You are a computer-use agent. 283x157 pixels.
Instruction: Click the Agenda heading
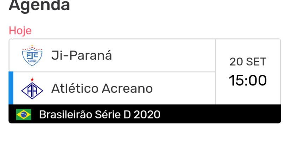coord(39,6)
